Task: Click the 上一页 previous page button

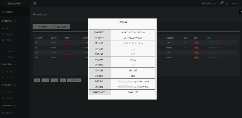Action: [x=45, y=80]
